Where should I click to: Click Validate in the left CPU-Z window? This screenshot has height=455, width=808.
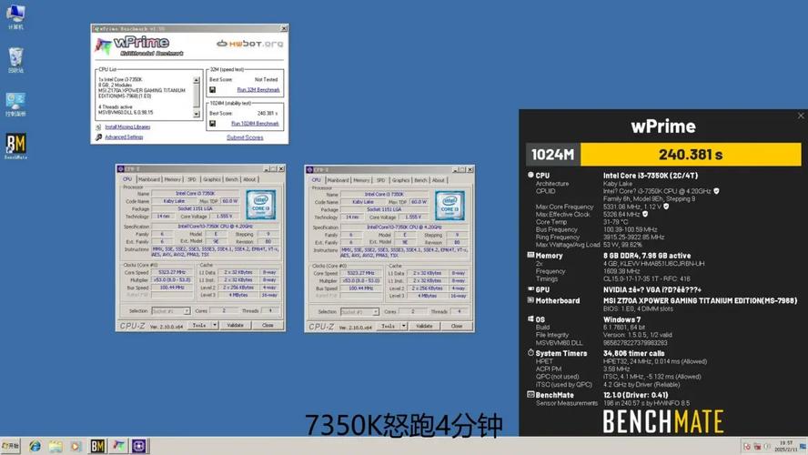(236, 326)
